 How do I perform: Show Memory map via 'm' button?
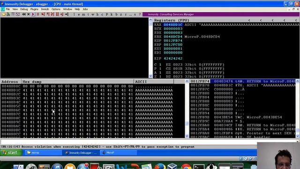click(83, 15)
